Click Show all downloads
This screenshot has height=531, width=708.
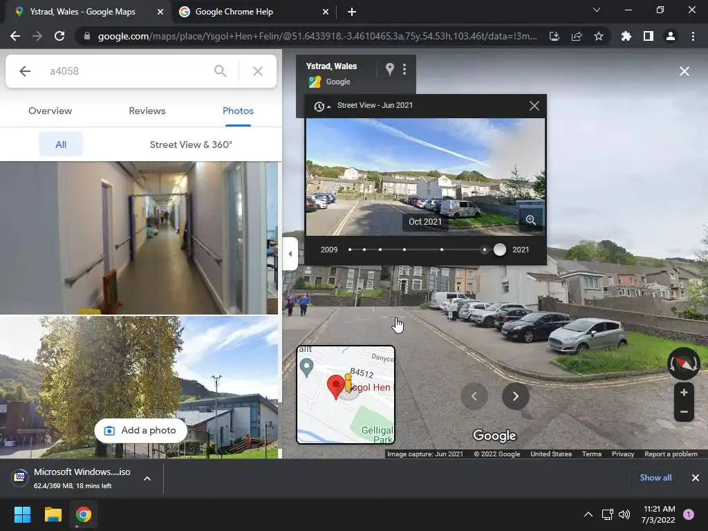(655, 478)
